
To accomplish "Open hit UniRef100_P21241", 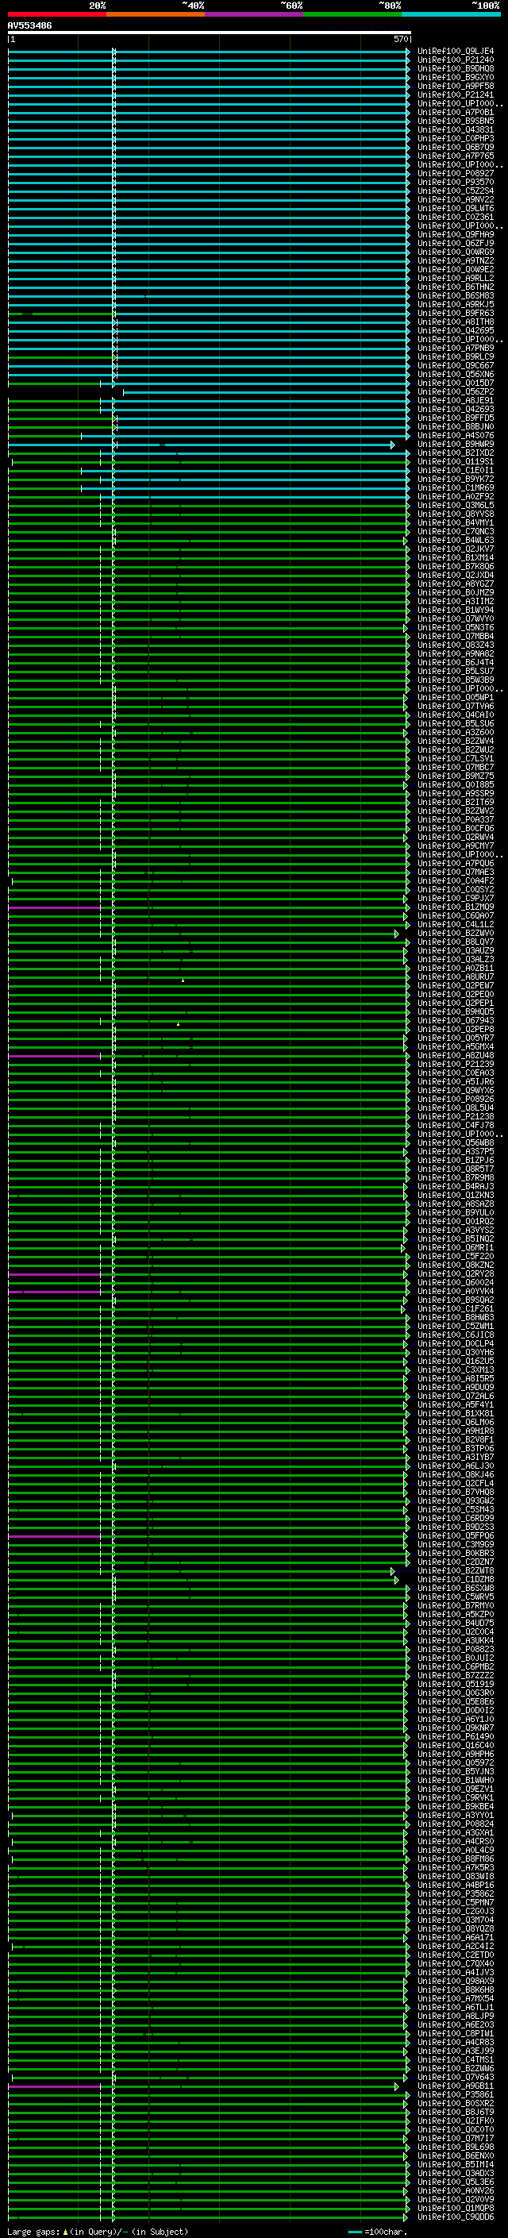I will (x=456, y=95).
